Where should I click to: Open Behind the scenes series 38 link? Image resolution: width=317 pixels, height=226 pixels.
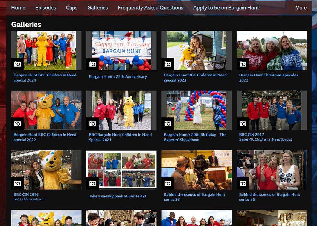194,197
